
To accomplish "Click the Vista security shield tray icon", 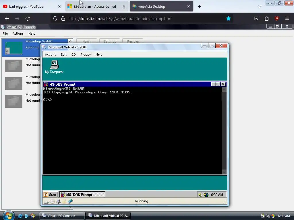I will tap(273, 216).
